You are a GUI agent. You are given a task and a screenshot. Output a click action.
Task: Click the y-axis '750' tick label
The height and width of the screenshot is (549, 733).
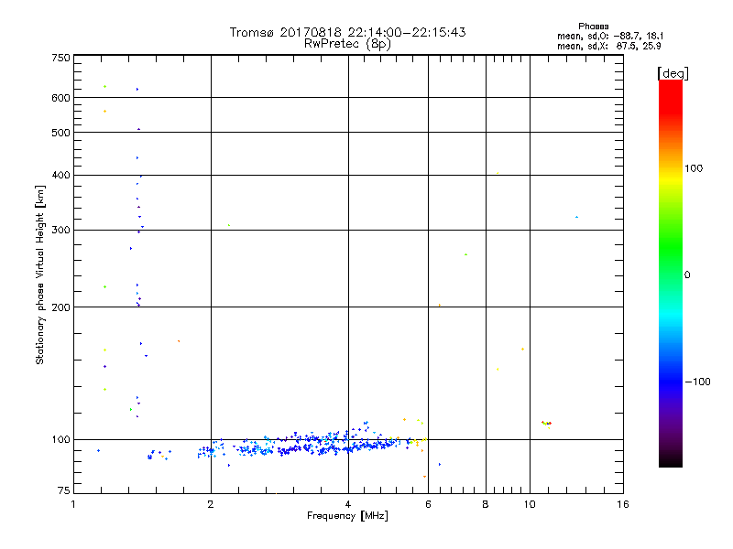pyautogui.click(x=60, y=58)
